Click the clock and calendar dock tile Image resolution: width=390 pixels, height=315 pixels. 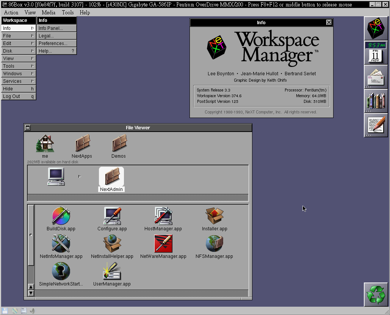(x=376, y=53)
